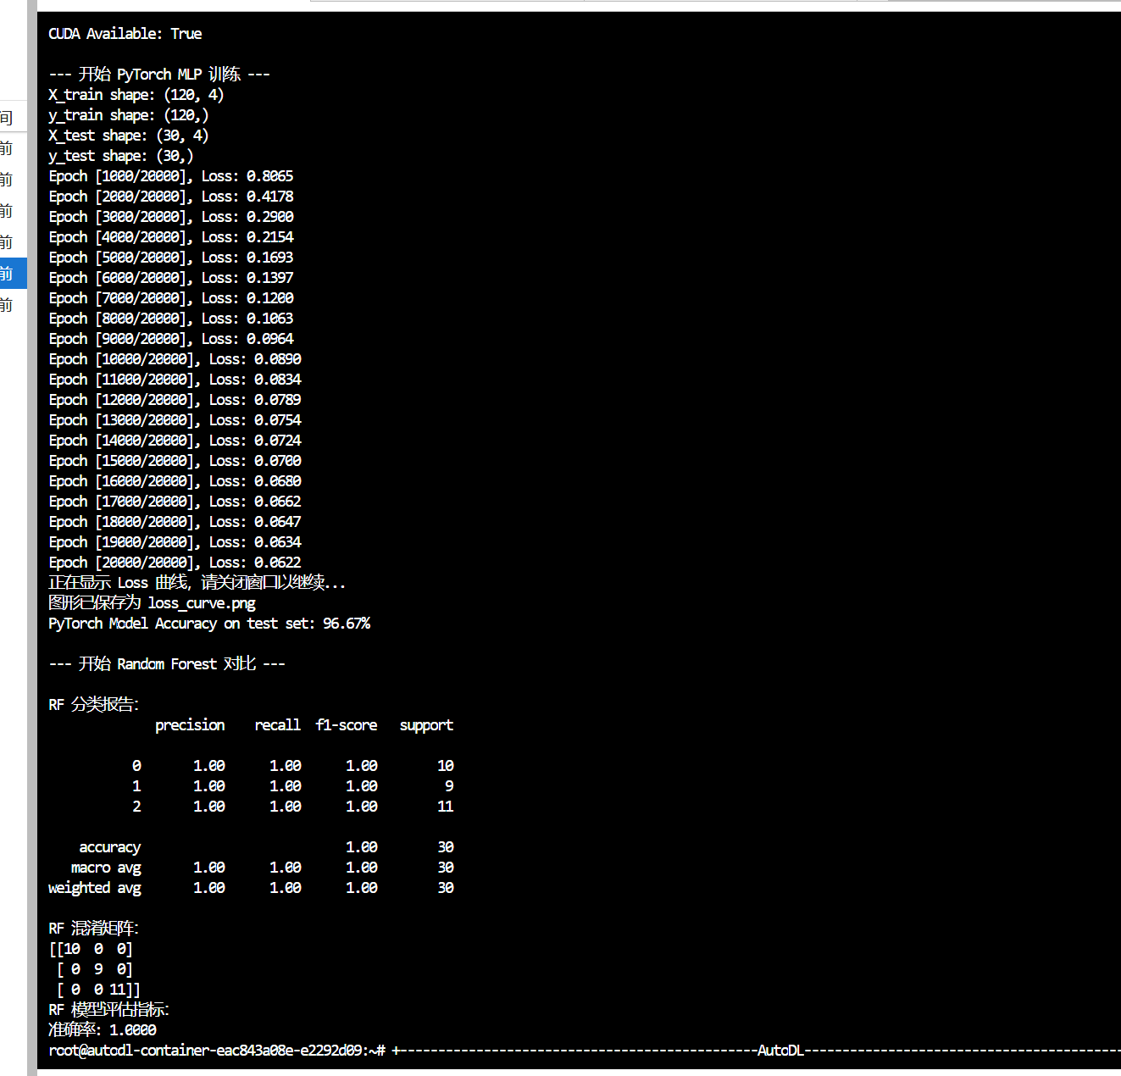
Task: Click the loss_curve.png filename in terminal output
Action: [x=202, y=603]
